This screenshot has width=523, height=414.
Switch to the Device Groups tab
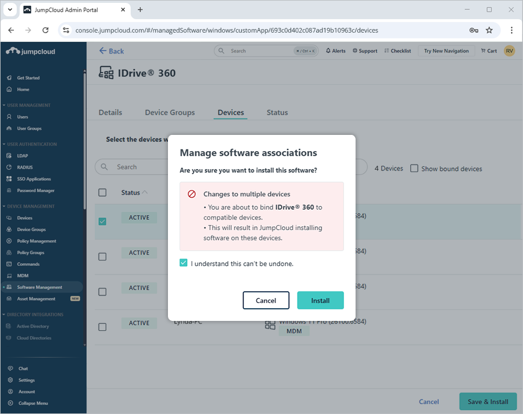[170, 113]
